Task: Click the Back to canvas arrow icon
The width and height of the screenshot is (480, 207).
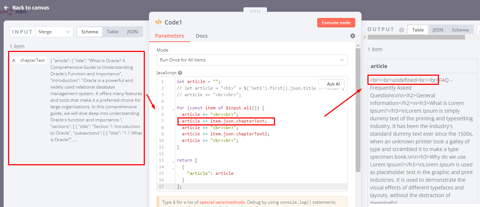Action: [x=6, y=8]
